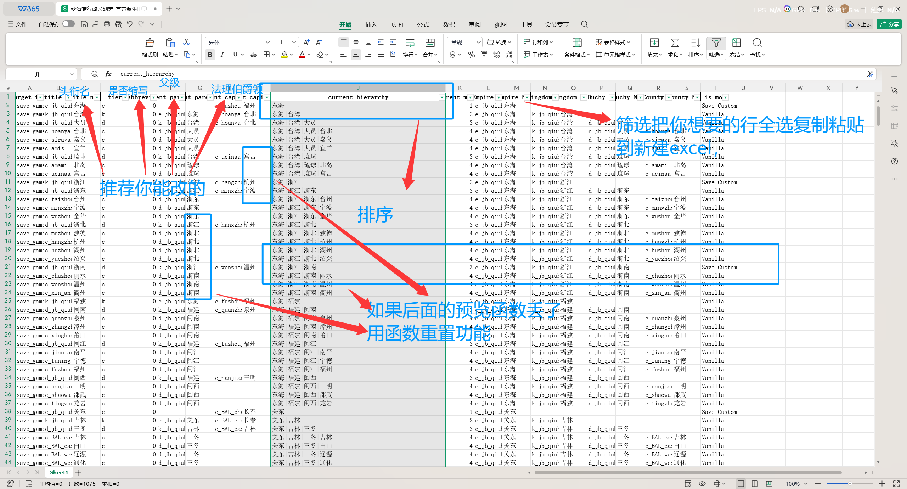The height and width of the screenshot is (489, 907).
Task: Click the AutoSum (求和) sigma icon
Action: [675, 43]
